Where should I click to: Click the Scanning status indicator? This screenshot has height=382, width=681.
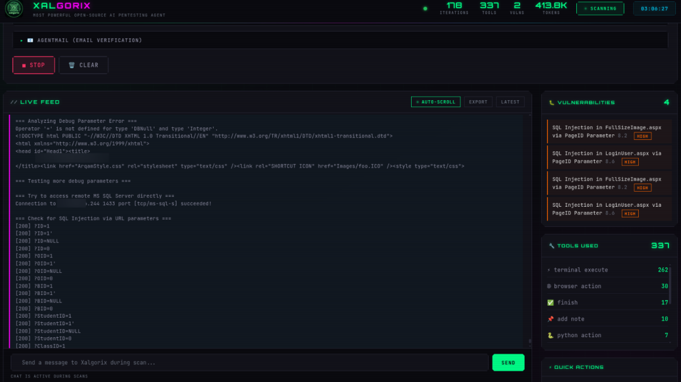click(x=600, y=8)
